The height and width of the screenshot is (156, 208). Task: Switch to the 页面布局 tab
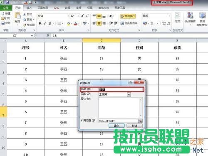[42, 8]
